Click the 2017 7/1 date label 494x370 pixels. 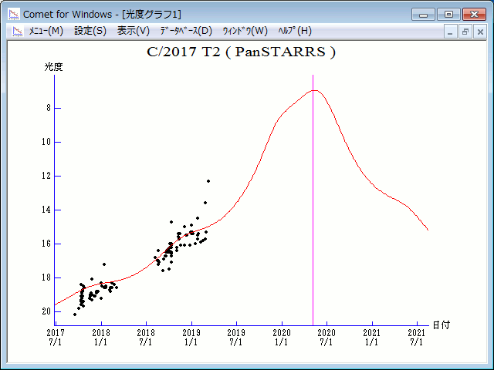[x=56, y=338]
